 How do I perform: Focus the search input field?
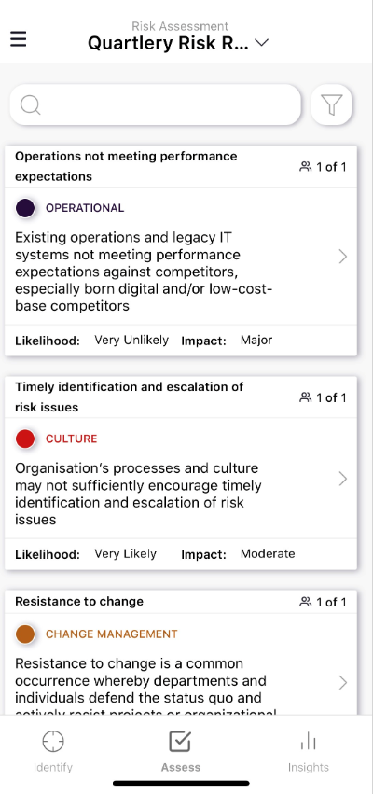[156, 104]
